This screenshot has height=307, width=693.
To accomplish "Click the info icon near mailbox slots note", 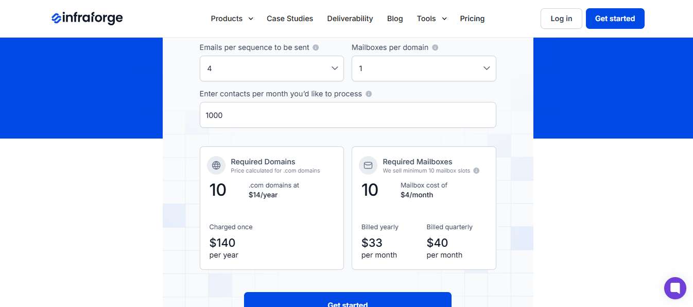I will 475,170.
